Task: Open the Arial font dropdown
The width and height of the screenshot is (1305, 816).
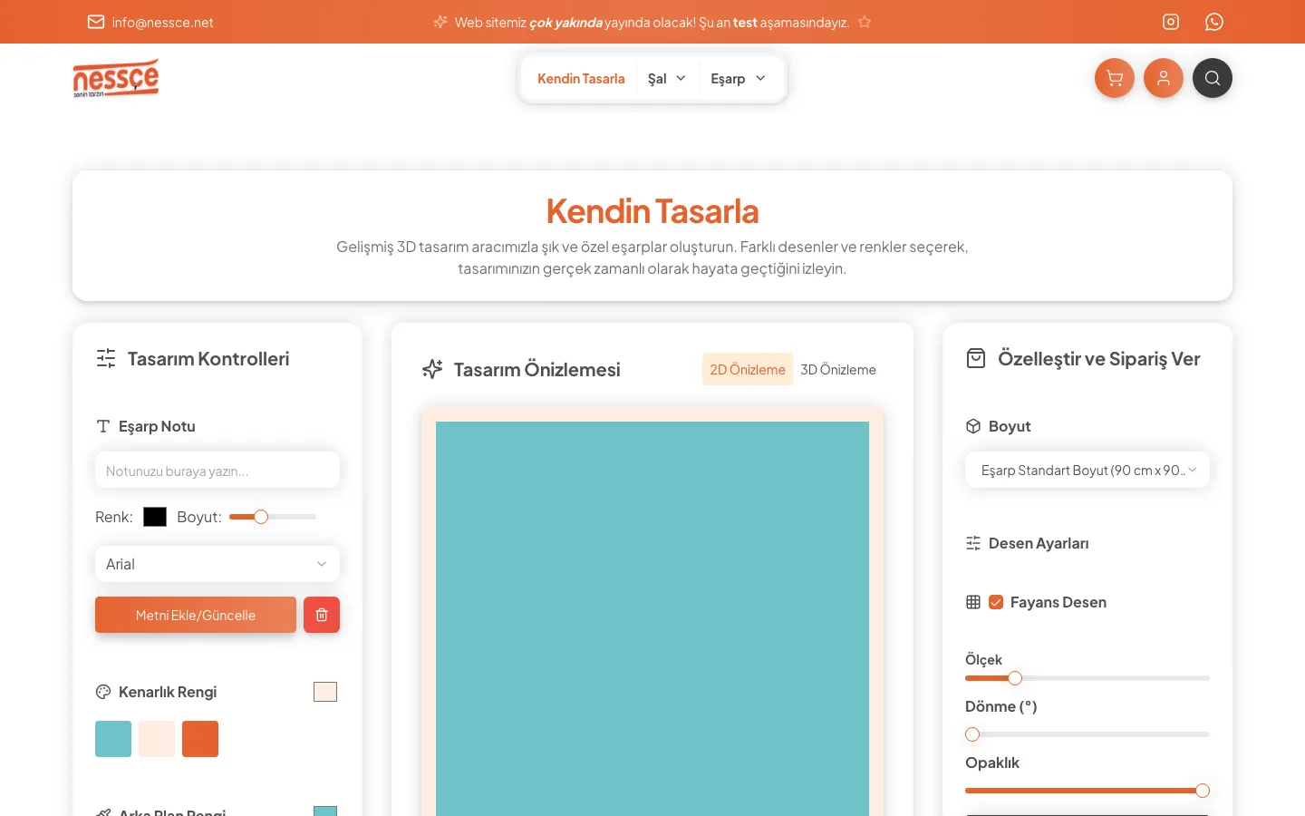Action: coord(217,564)
